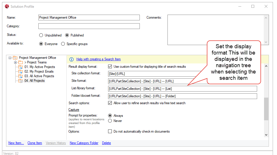The width and height of the screenshot is (277, 155).
Task: Click the 01. My Active Projects item icon
Action: pos(20,67)
